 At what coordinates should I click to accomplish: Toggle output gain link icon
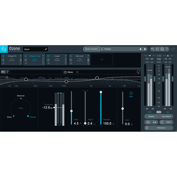pyautogui.click(x=168, y=112)
